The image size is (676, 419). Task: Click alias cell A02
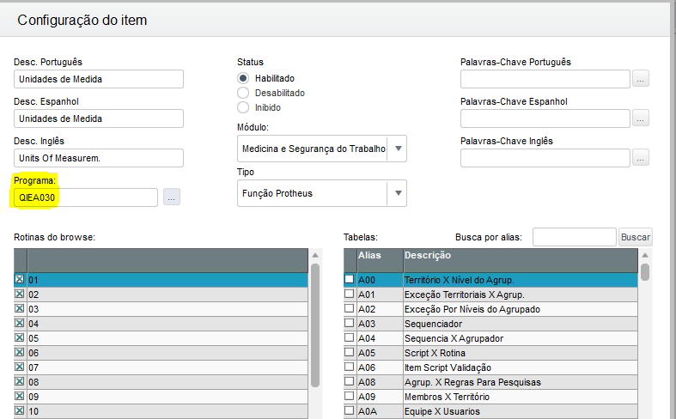coord(380,309)
